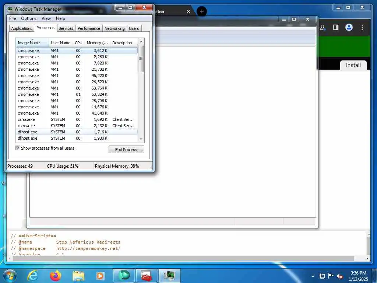Viewport: 377px width, 283px height.
Task: Show hidden system tray icons arrow
Action: (313, 276)
